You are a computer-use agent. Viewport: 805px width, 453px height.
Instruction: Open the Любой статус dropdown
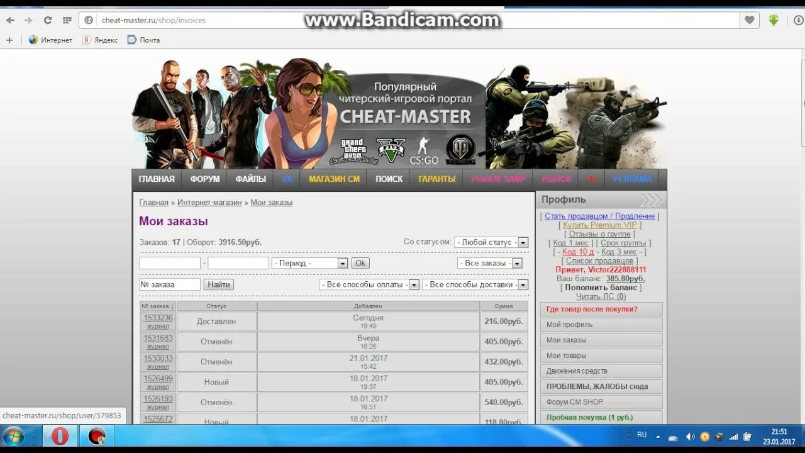pyautogui.click(x=491, y=242)
